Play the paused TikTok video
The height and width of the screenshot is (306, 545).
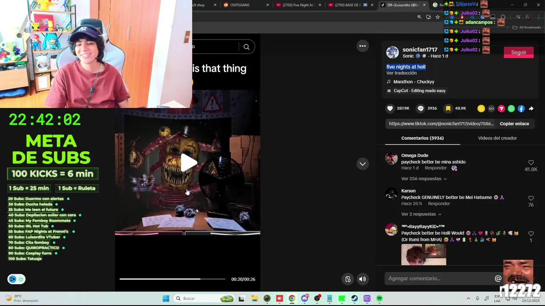point(188,162)
